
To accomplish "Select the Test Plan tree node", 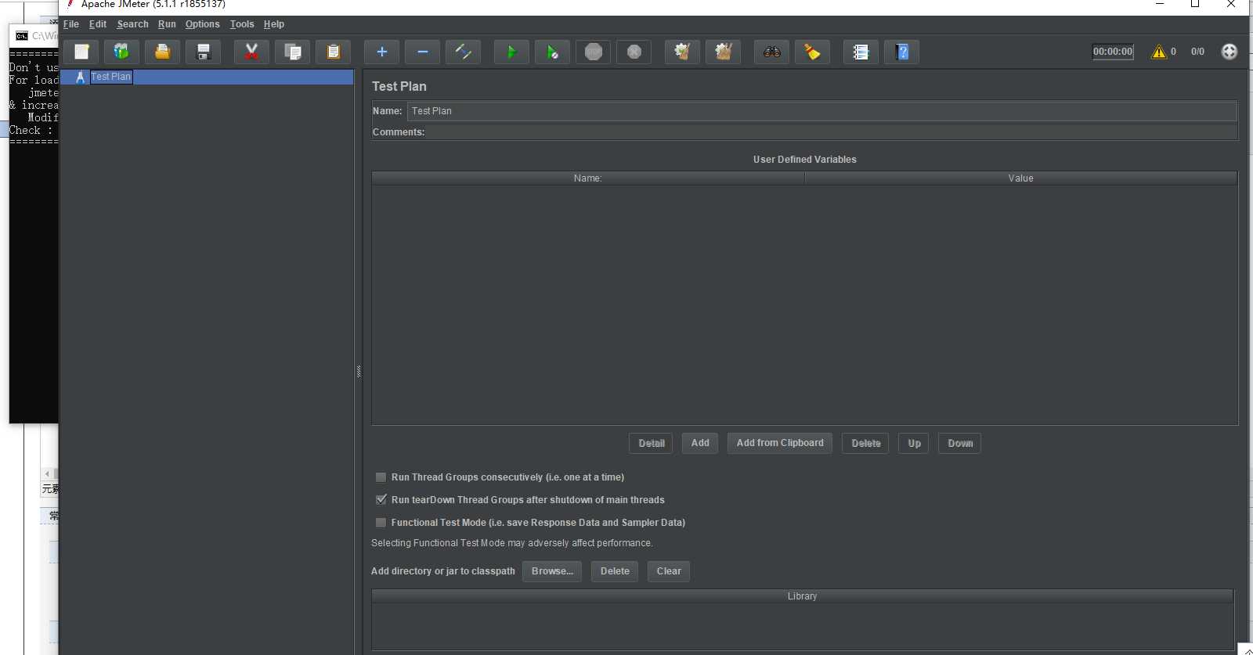I will pos(110,77).
